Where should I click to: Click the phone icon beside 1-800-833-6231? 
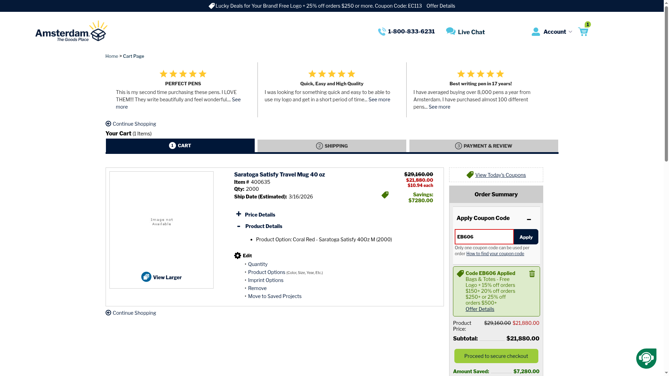[x=382, y=32]
